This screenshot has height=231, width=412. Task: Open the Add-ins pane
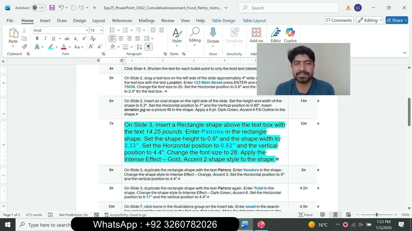click(256, 36)
